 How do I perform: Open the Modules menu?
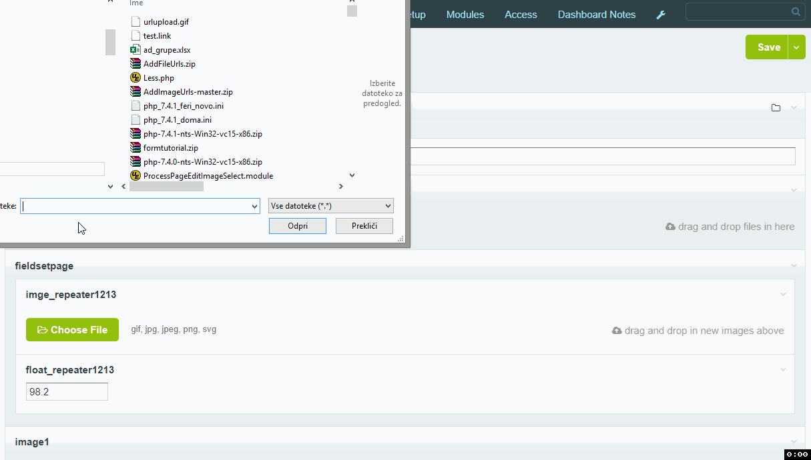pyautogui.click(x=465, y=15)
